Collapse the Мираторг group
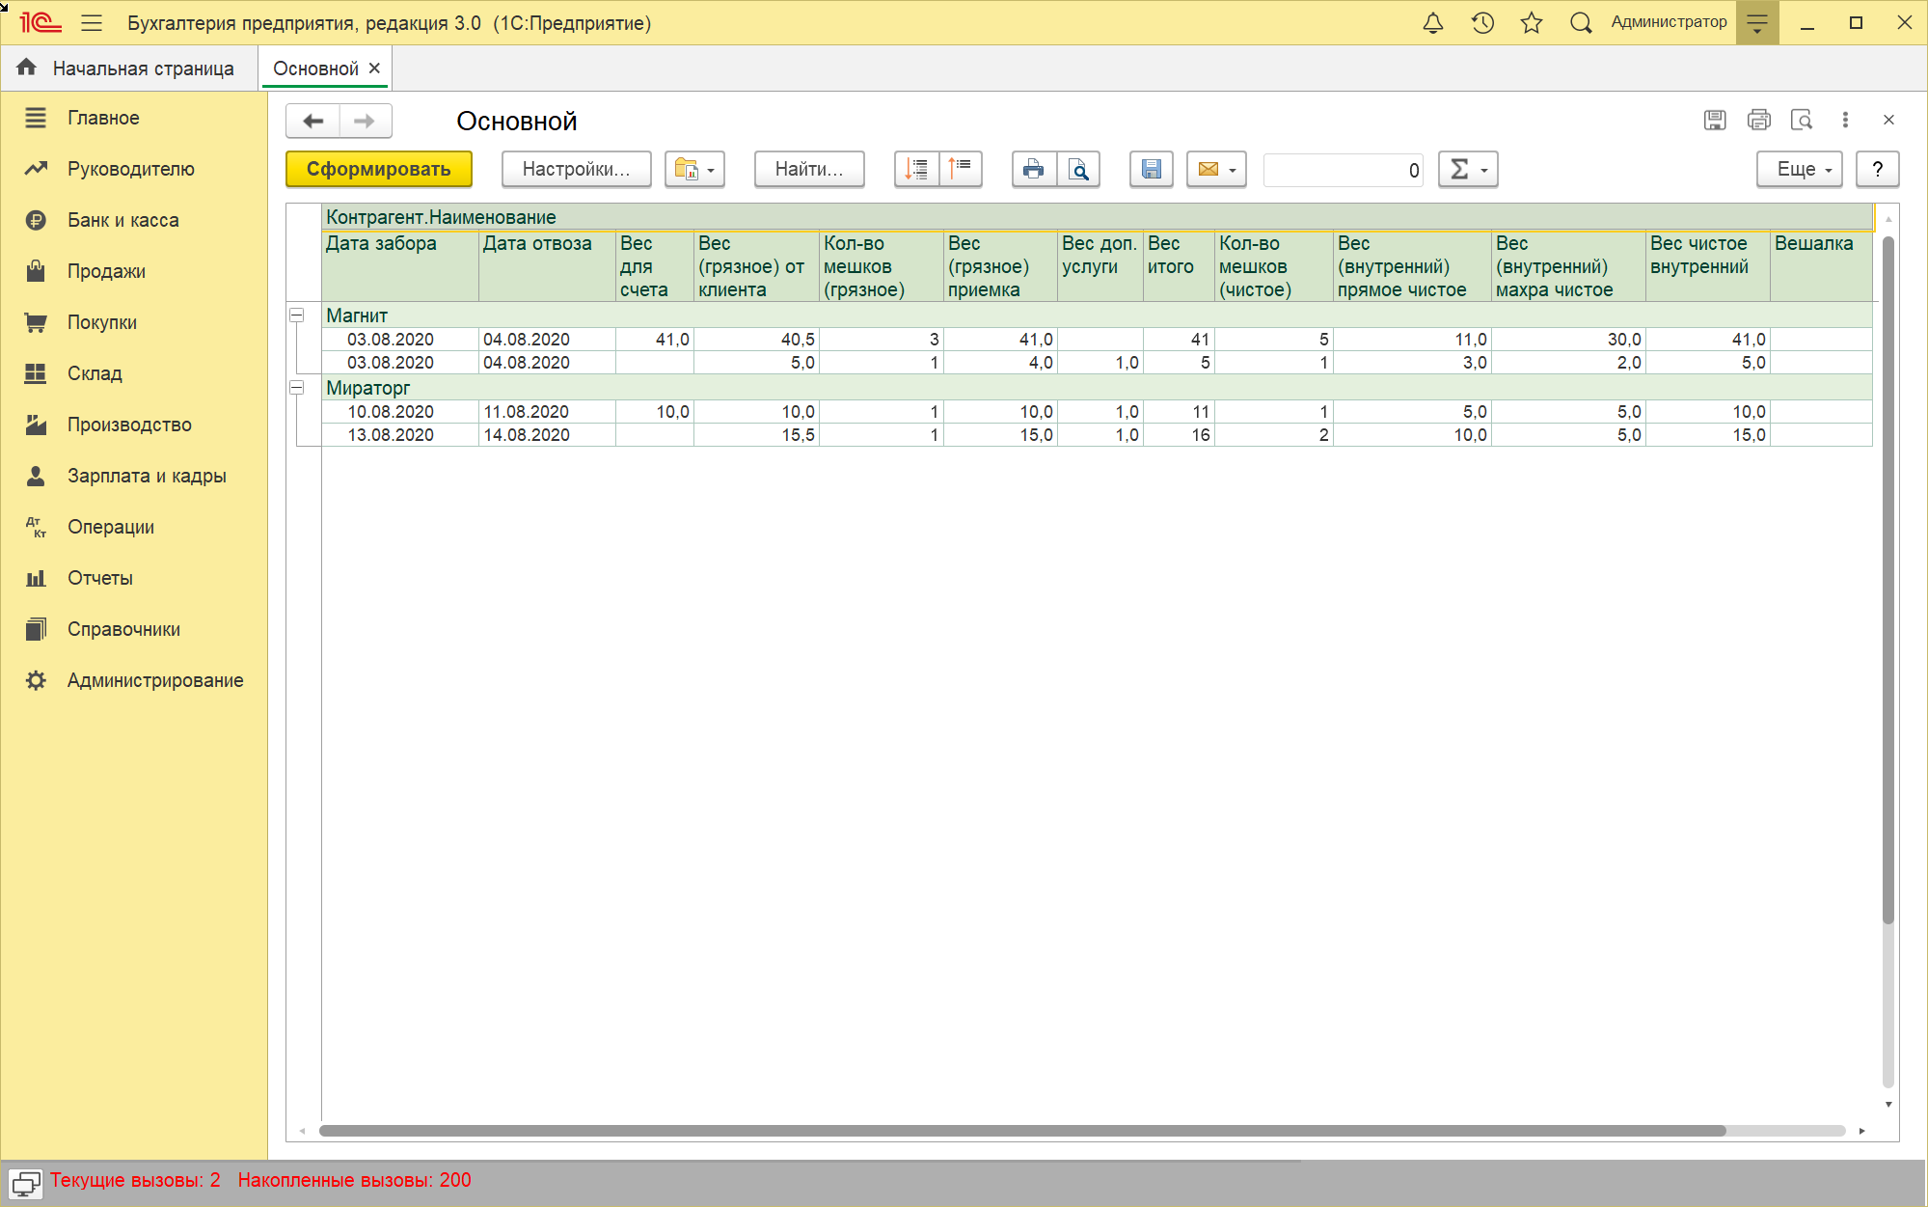1928x1207 pixels. [x=297, y=388]
